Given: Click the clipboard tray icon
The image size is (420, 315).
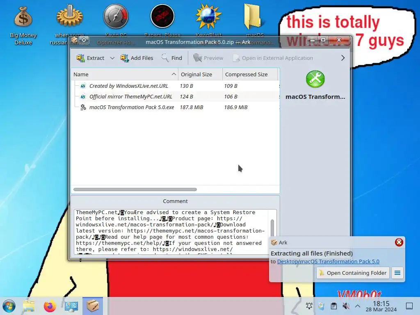Looking at the screenshot, I should (334, 306).
